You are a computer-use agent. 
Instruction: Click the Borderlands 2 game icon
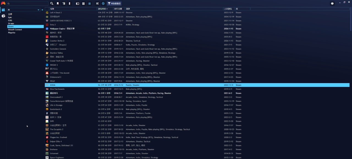[x=47, y=109]
